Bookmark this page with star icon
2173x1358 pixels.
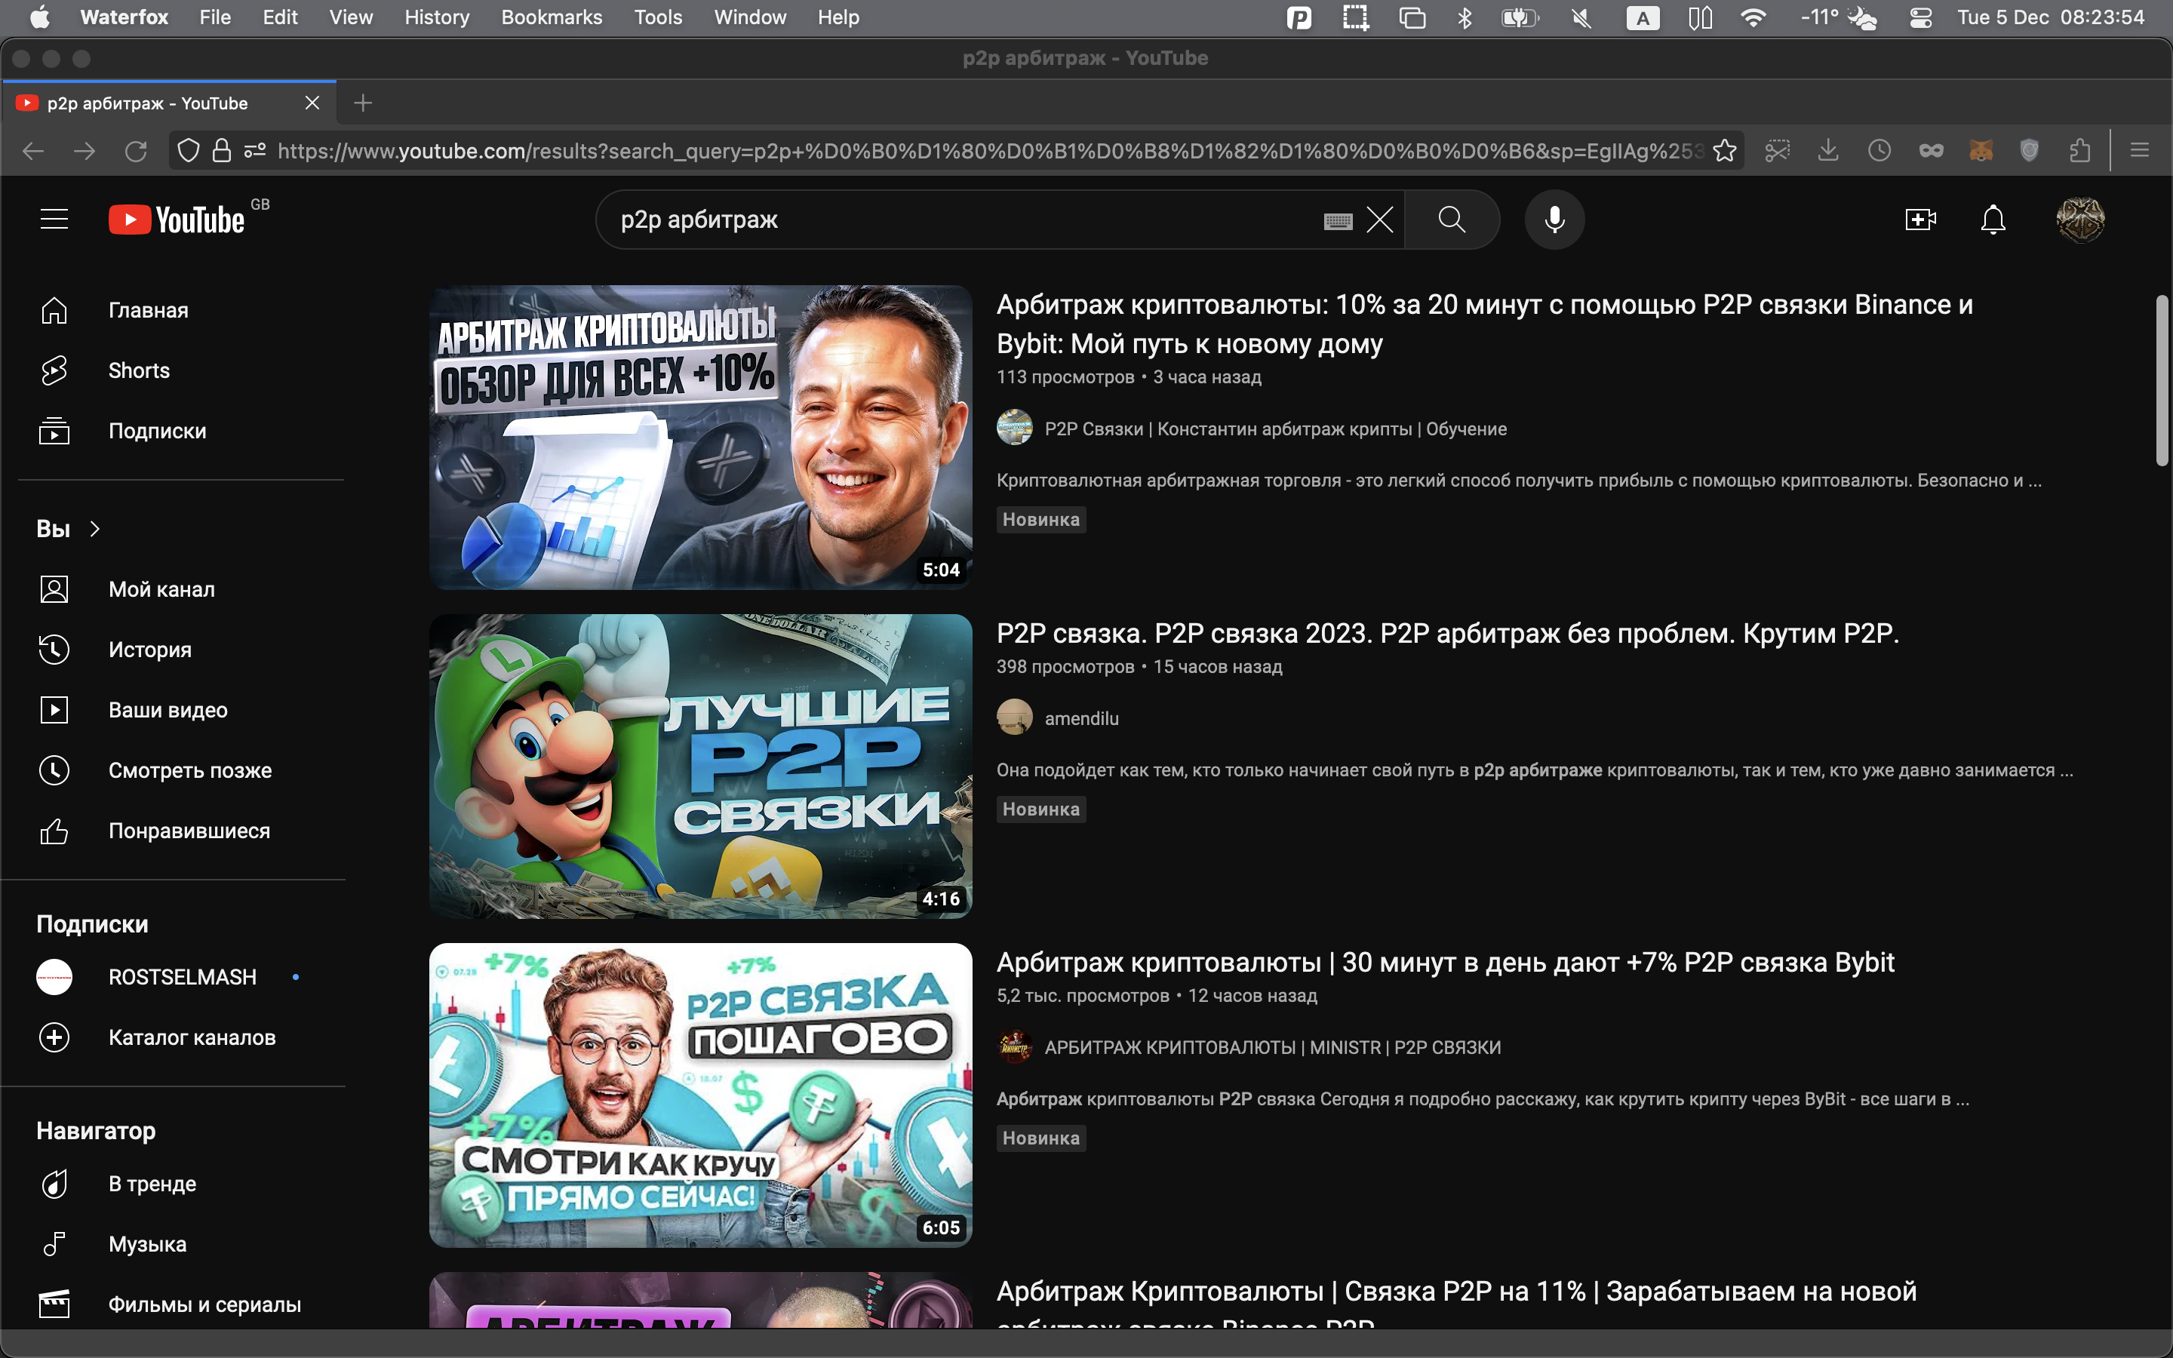tap(1724, 151)
